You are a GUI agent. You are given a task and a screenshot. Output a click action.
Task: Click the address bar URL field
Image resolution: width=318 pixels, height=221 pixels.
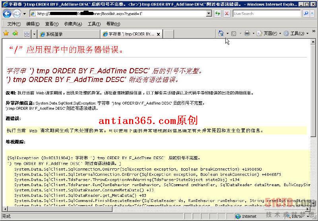121,14
